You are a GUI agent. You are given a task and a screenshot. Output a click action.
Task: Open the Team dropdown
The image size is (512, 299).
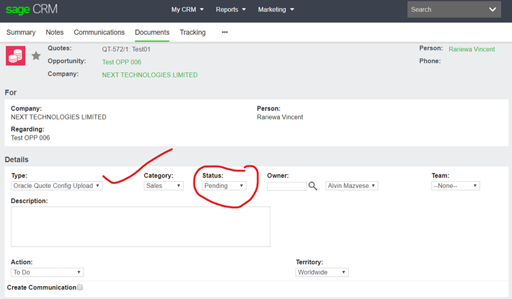click(455, 185)
